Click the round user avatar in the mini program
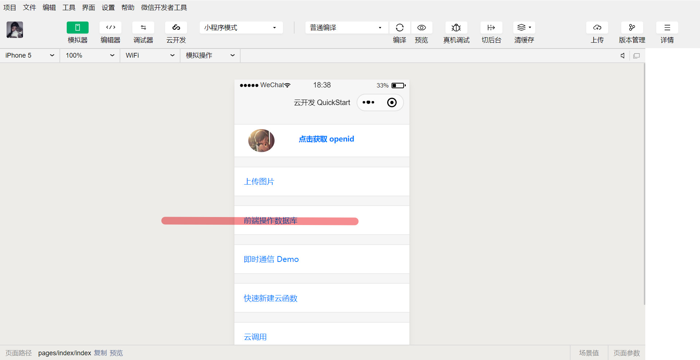This screenshot has width=700, height=360. 261,140
